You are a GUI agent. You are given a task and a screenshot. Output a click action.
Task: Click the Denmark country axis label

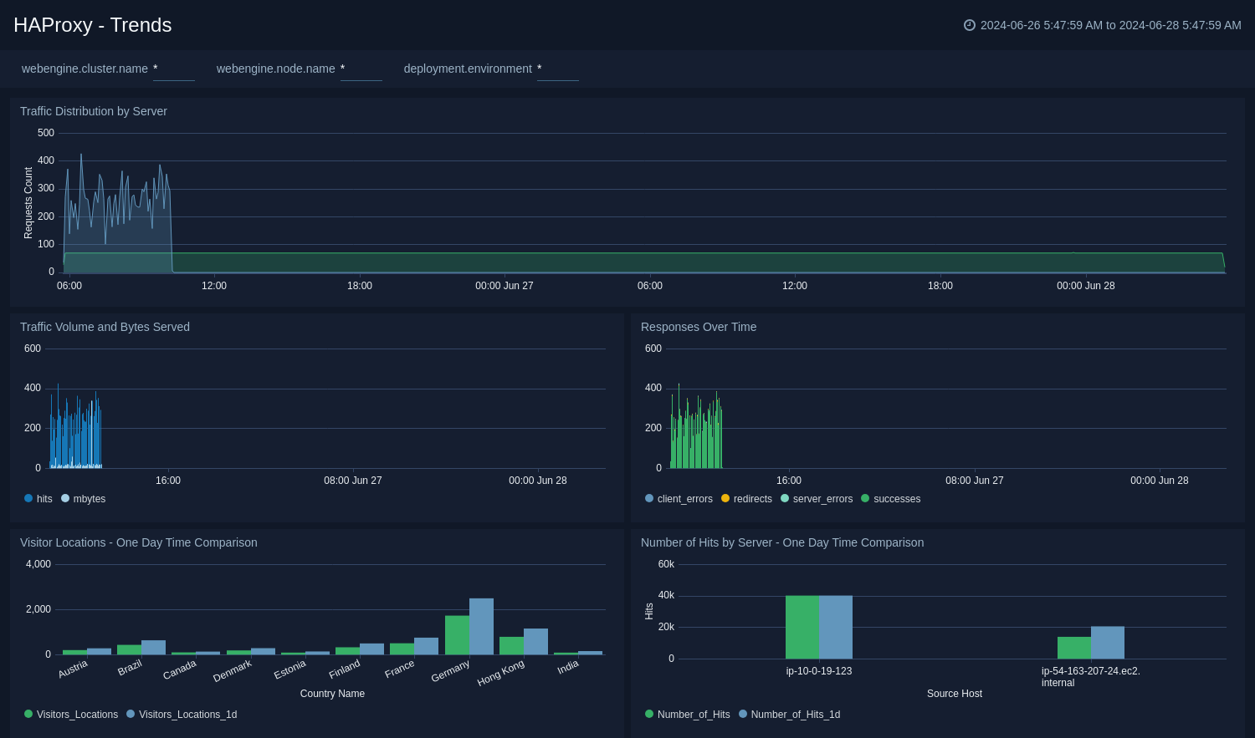pos(232,671)
